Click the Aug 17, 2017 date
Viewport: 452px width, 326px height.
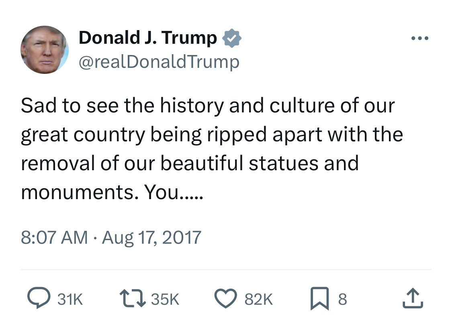coord(151,237)
